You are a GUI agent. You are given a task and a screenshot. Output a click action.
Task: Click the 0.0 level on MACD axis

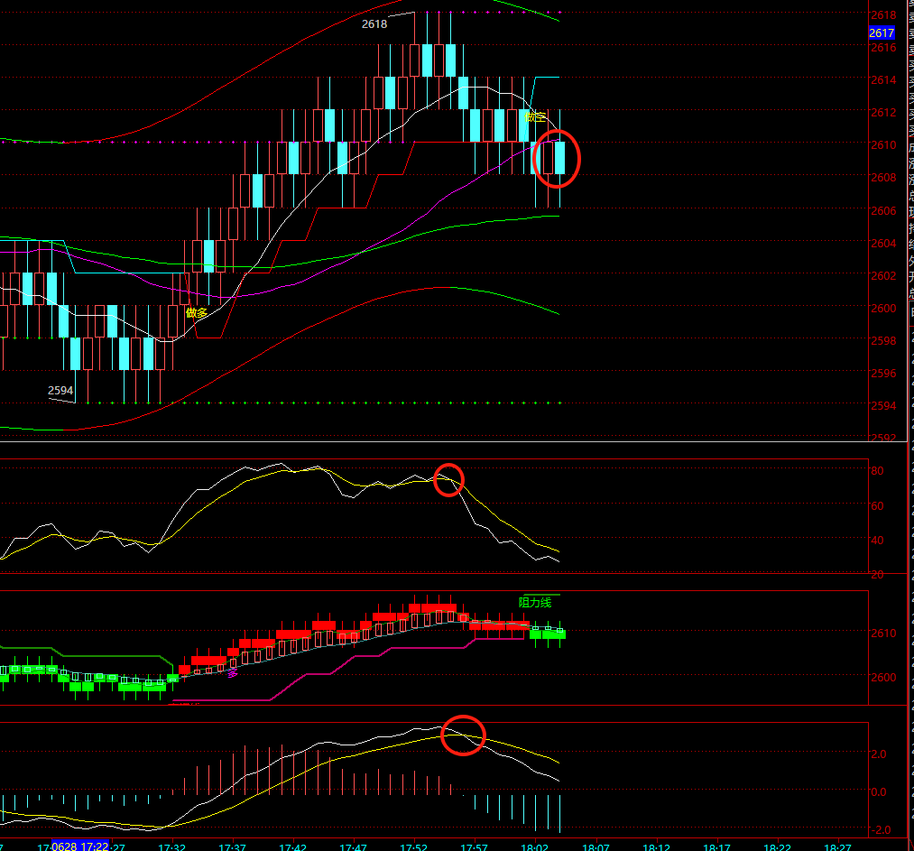coord(879,792)
